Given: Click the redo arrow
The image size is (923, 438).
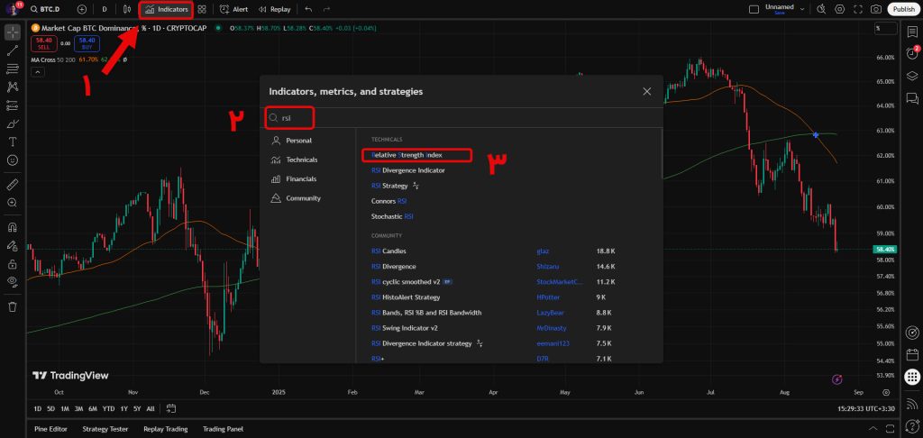Looking at the screenshot, I should (326, 9).
